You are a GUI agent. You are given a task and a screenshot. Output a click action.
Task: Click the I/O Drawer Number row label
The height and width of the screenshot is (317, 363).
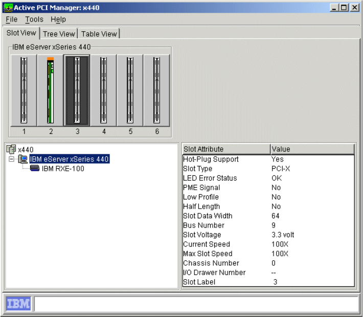[x=214, y=273]
